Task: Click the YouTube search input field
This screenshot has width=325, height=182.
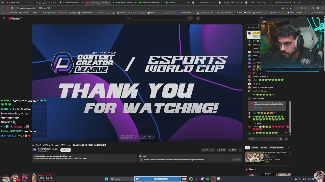Action: (156, 18)
